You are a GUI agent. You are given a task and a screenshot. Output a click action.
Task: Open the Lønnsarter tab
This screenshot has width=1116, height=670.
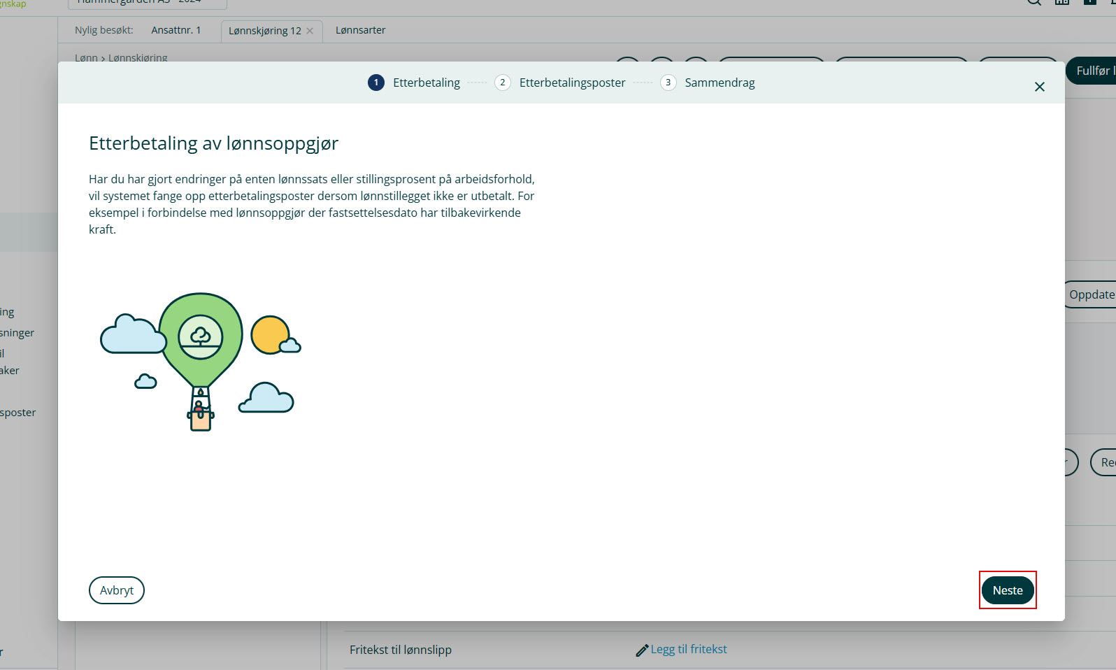click(x=360, y=30)
